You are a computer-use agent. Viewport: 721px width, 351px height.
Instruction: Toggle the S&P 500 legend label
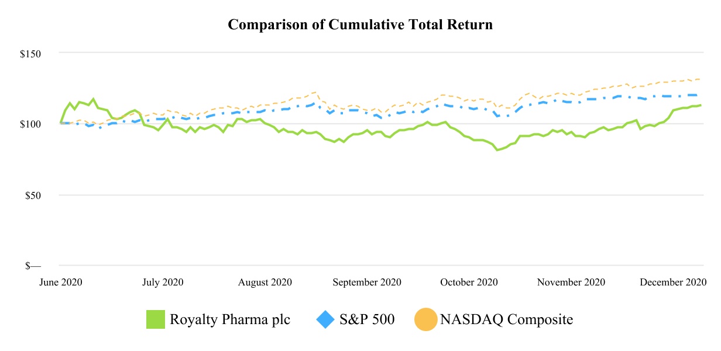click(367, 319)
